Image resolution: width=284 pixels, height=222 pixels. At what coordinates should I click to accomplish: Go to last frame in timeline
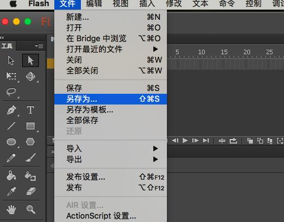206,141
